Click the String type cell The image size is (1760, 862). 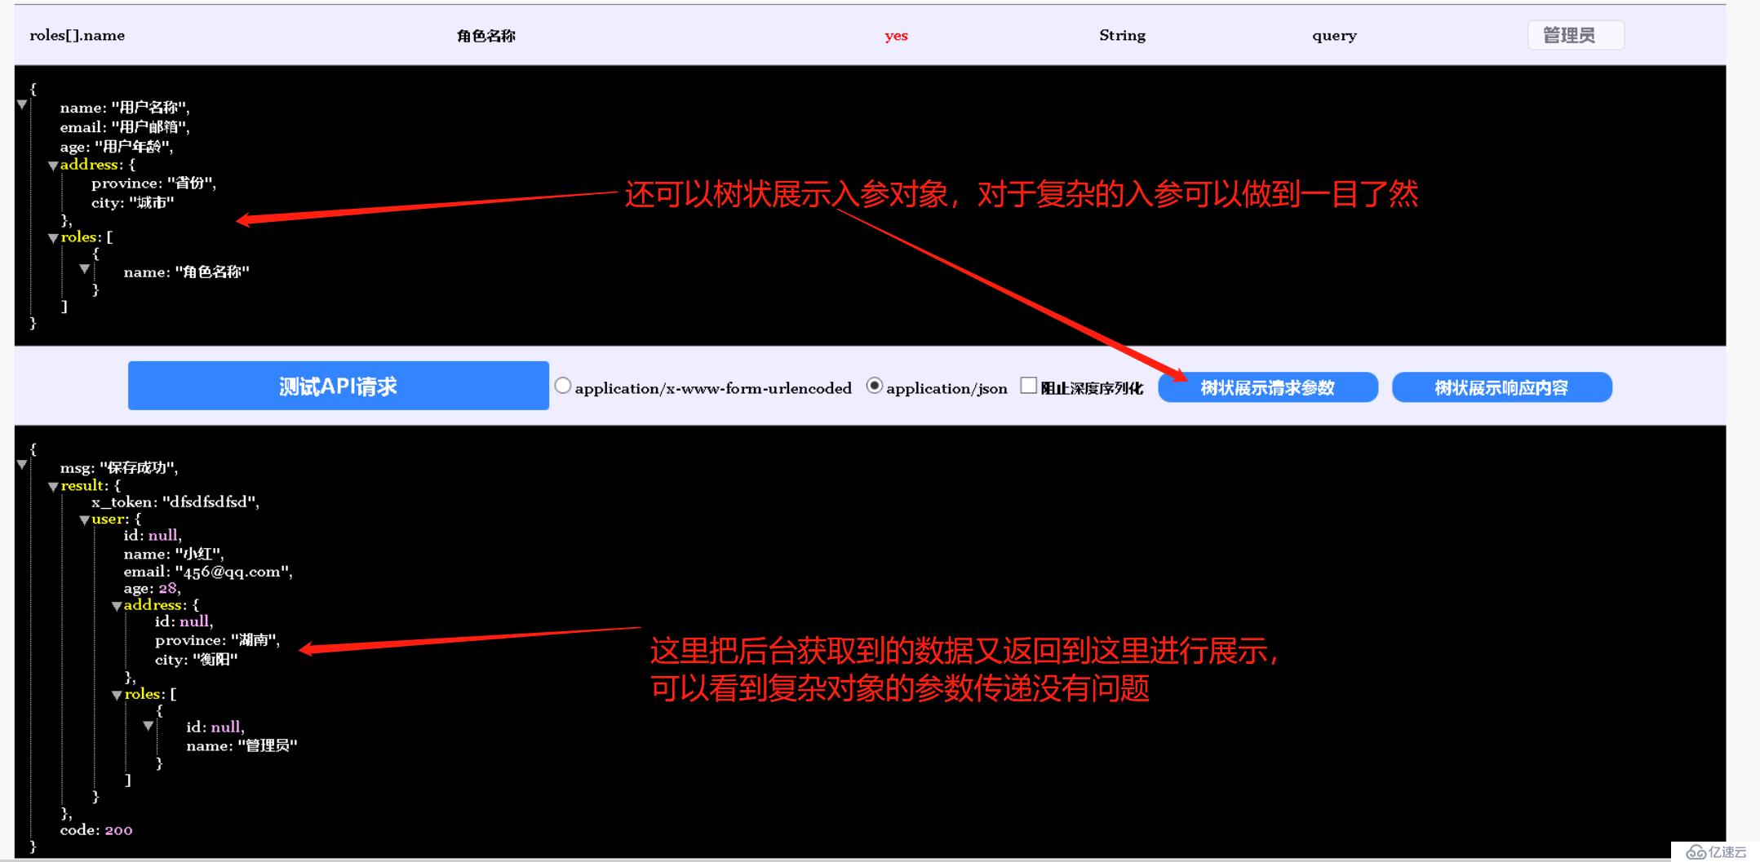tap(1122, 35)
